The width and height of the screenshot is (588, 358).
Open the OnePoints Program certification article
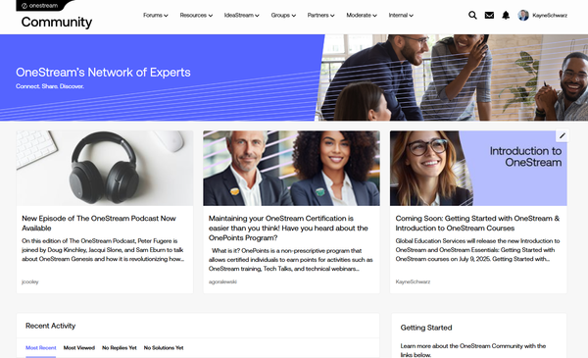[x=288, y=228]
